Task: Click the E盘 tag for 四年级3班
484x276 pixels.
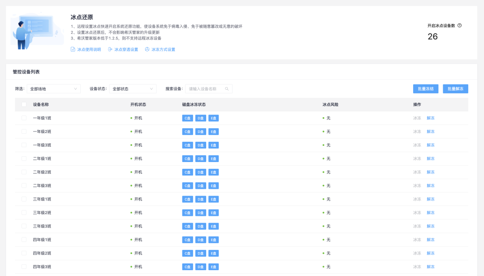Action: tap(213, 267)
